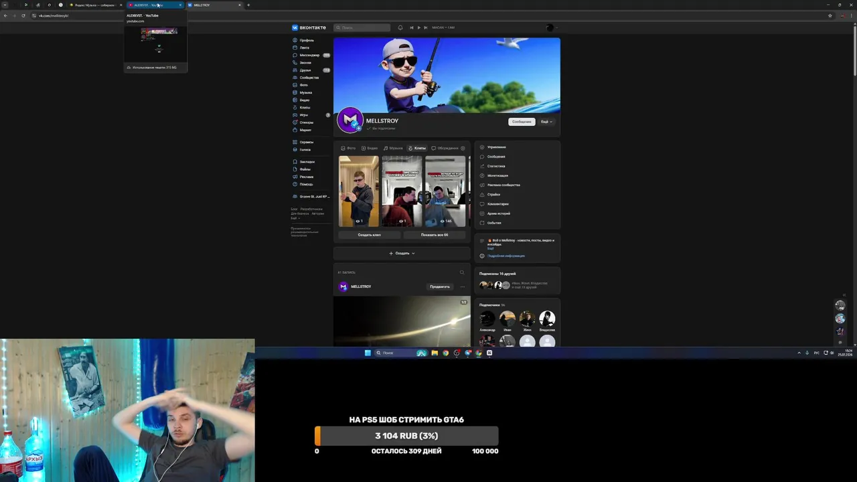Viewport: 857px width, 482px height.
Task: Open Видео in sidebar
Action: pyautogui.click(x=302, y=100)
